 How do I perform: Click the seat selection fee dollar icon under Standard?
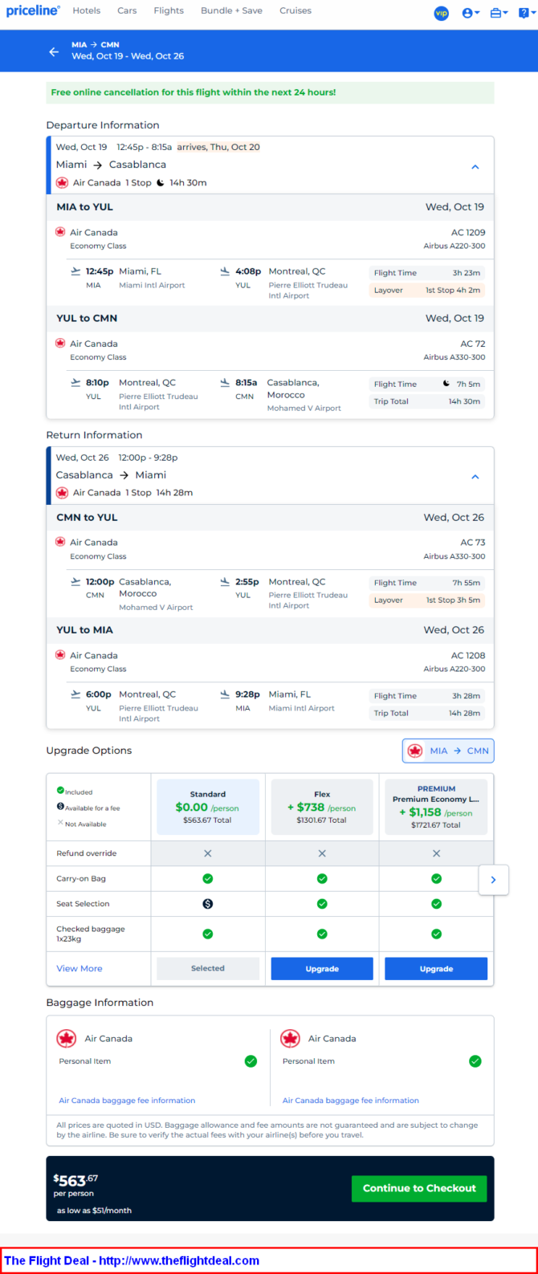pos(208,904)
